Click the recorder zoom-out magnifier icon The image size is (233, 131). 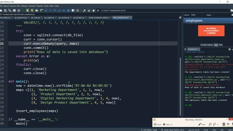(214, 124)
